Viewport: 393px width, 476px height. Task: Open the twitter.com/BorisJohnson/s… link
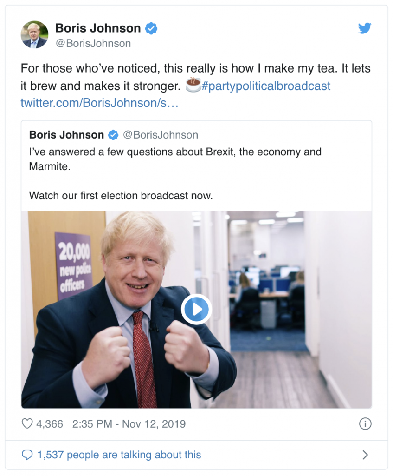[99, 103]
